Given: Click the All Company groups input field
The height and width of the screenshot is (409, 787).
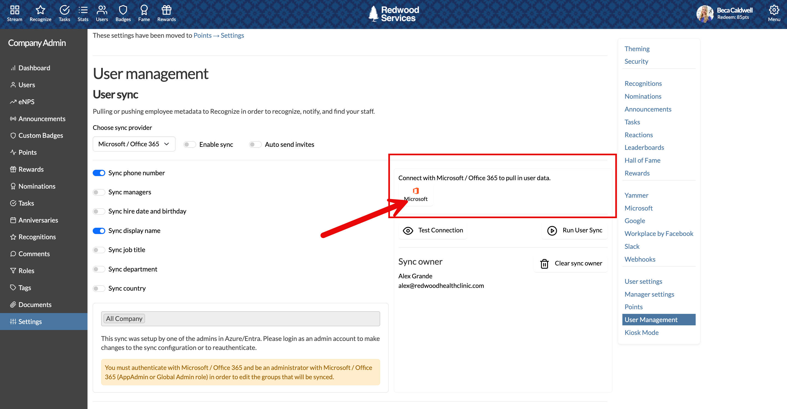Looking at the screenshot, I should click(240, 319).
